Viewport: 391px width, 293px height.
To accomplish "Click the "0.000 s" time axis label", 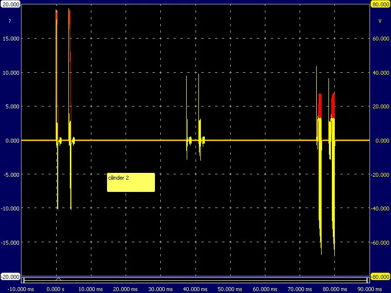I will coord(55,289).
